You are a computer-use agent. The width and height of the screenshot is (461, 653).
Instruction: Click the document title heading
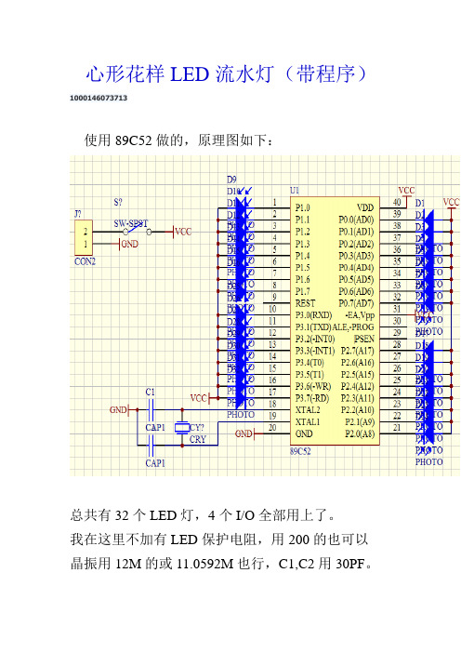tap(227, 74)
